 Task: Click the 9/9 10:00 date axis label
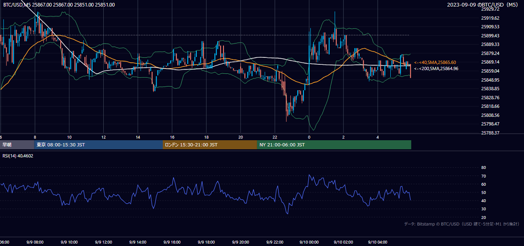[69, 242]
